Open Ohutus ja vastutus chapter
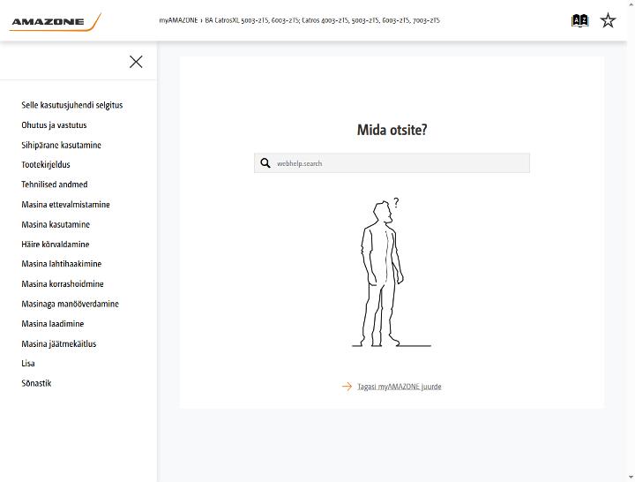Viewport: 635px width, 482px height. pyautogui.click(x=54, y=125)
